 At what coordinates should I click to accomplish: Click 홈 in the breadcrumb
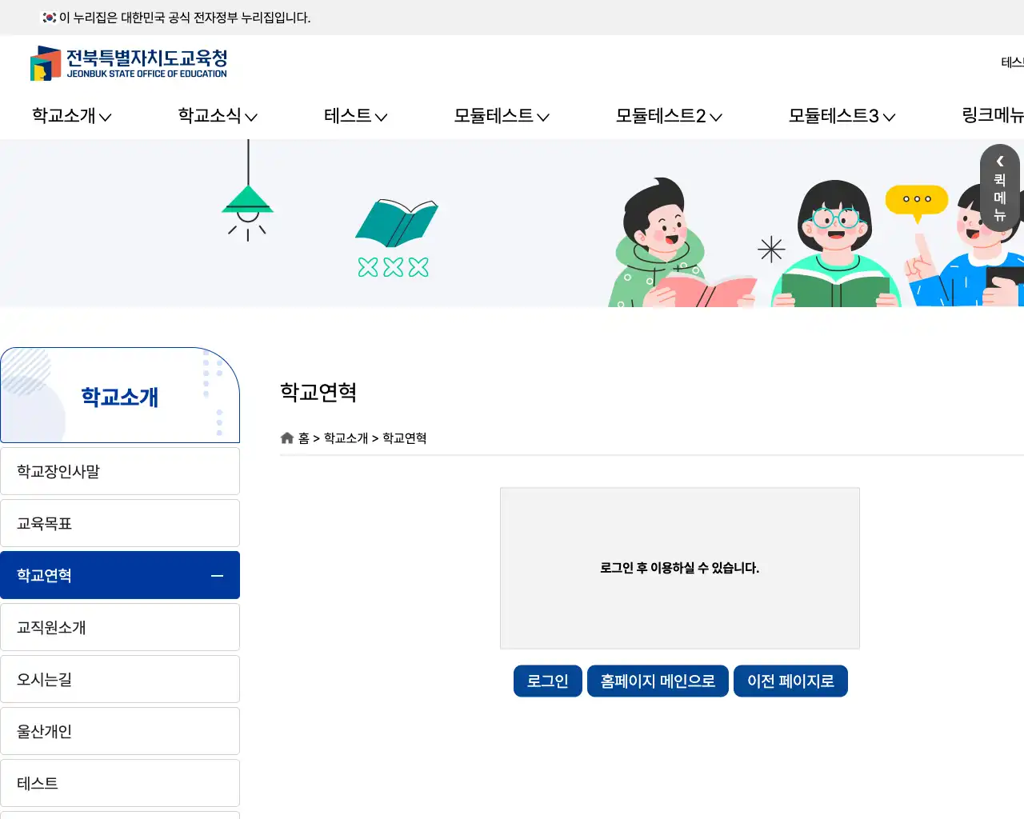[x=304, y=438]
